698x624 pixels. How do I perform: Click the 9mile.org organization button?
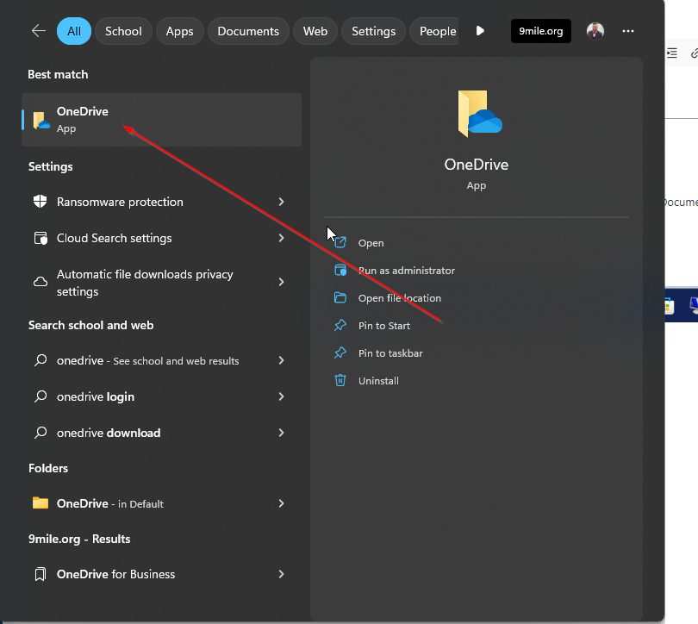click(x=541, y=31)
